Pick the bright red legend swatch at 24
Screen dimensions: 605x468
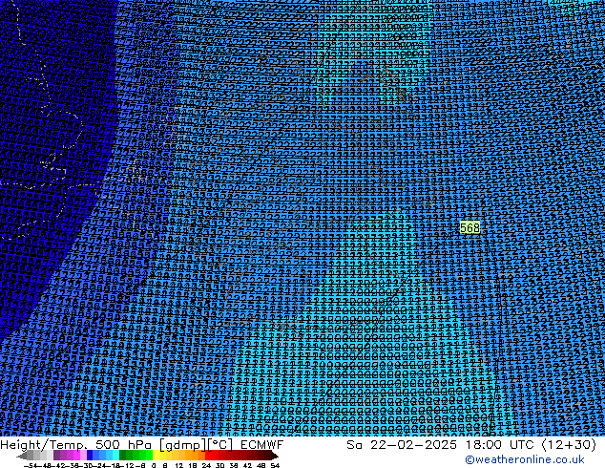(208, 455)
